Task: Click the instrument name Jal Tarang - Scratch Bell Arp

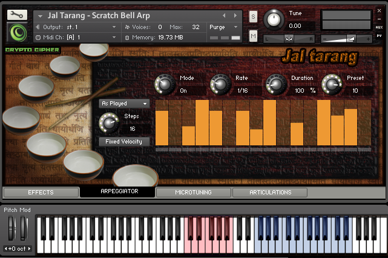Action: [99, 16]
